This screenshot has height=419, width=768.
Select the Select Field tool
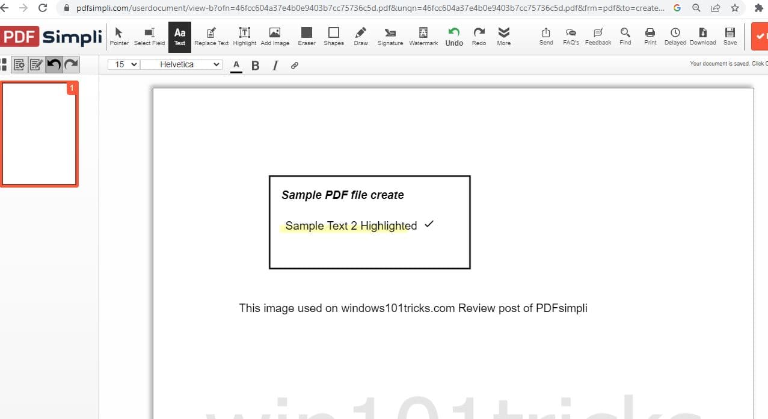click(x=149, y=36)
